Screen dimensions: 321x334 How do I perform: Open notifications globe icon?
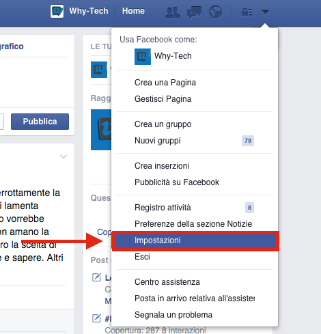click(215, 12)
